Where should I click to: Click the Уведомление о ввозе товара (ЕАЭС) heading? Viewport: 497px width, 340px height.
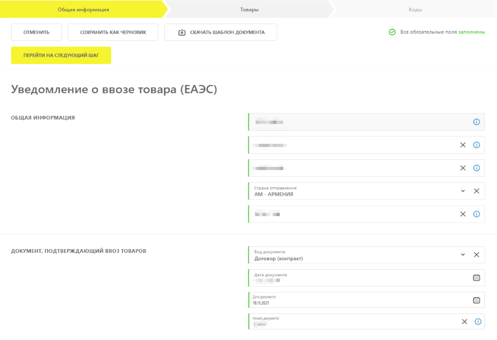pos(114,89)
